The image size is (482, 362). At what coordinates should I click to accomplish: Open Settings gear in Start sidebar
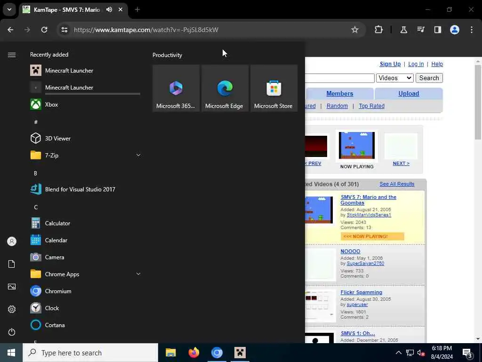[x=12, y=309]
